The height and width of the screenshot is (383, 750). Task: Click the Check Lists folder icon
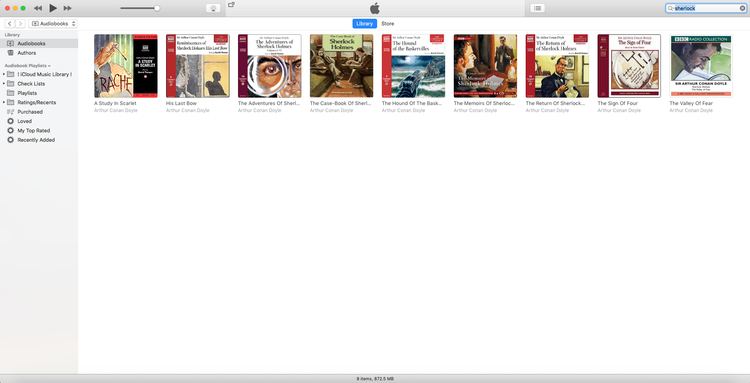coord(11,84)
